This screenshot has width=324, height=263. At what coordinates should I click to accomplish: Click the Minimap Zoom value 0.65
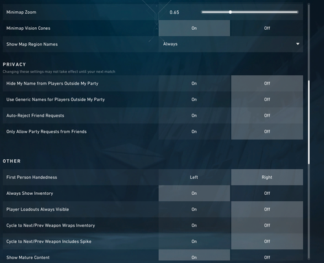click(174, 12)
